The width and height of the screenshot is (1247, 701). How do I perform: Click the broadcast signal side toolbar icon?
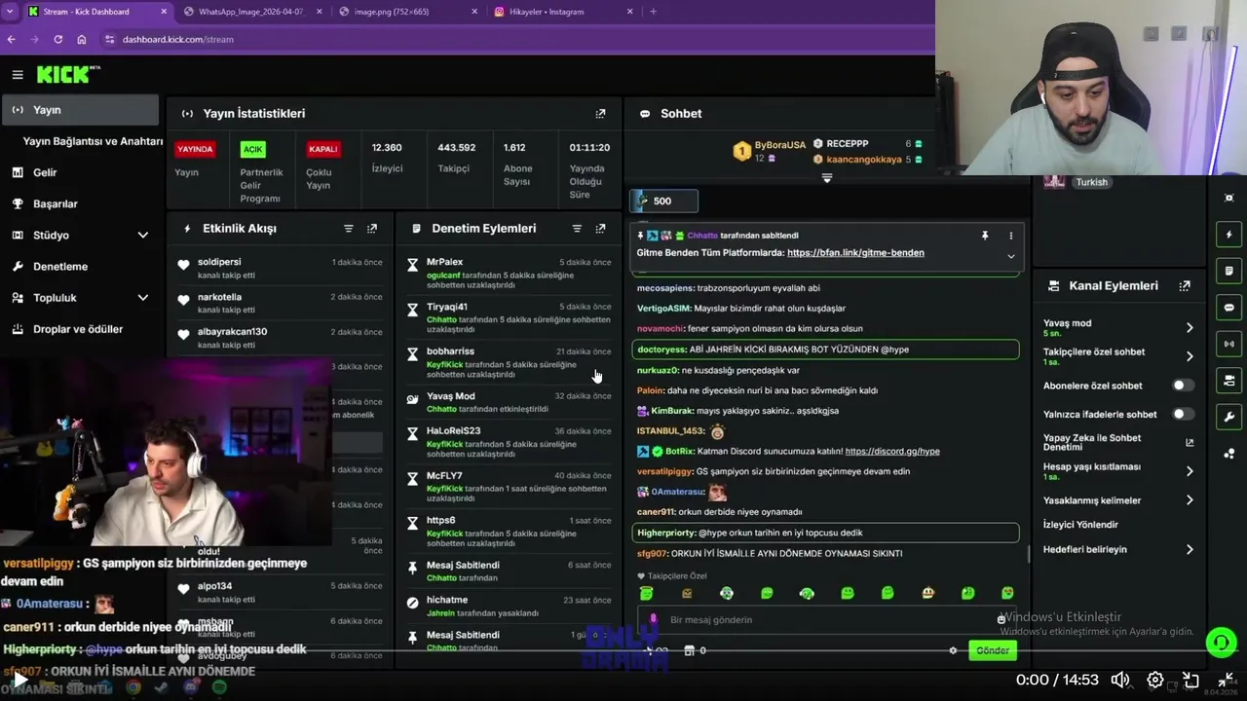pyautogui.click(x=1229, y=344)
